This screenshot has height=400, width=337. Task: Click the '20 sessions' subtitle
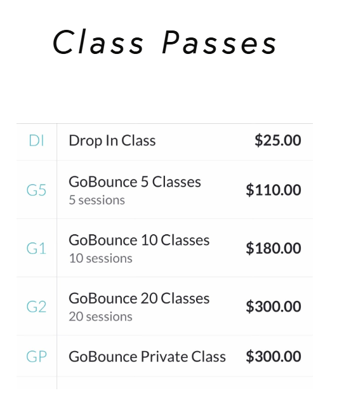[101, 317]
